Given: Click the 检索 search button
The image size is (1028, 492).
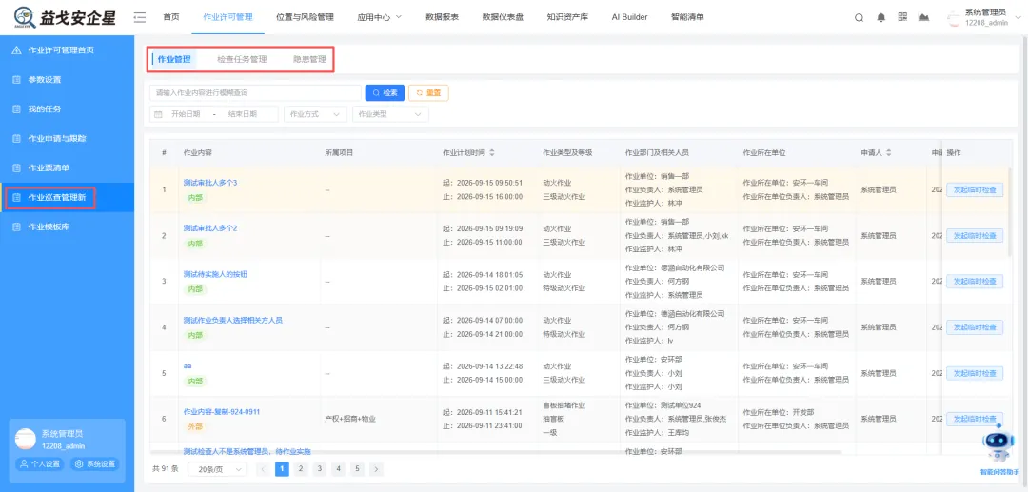Looking at the screenshot, I should [385, 93].
